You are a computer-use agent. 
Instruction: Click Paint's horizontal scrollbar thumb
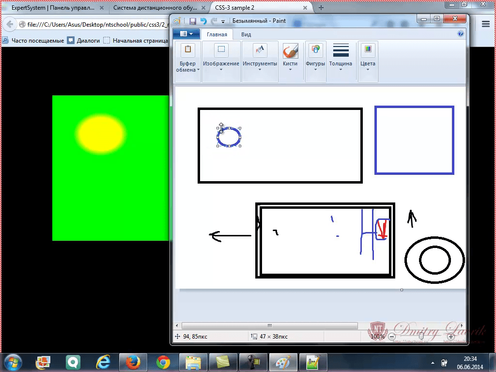point(269,325)
